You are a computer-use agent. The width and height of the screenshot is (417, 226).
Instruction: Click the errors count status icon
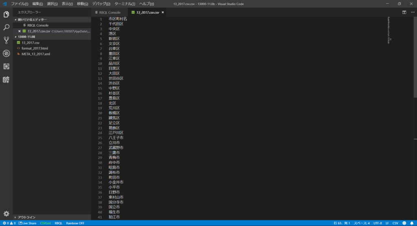click(6, 223)
